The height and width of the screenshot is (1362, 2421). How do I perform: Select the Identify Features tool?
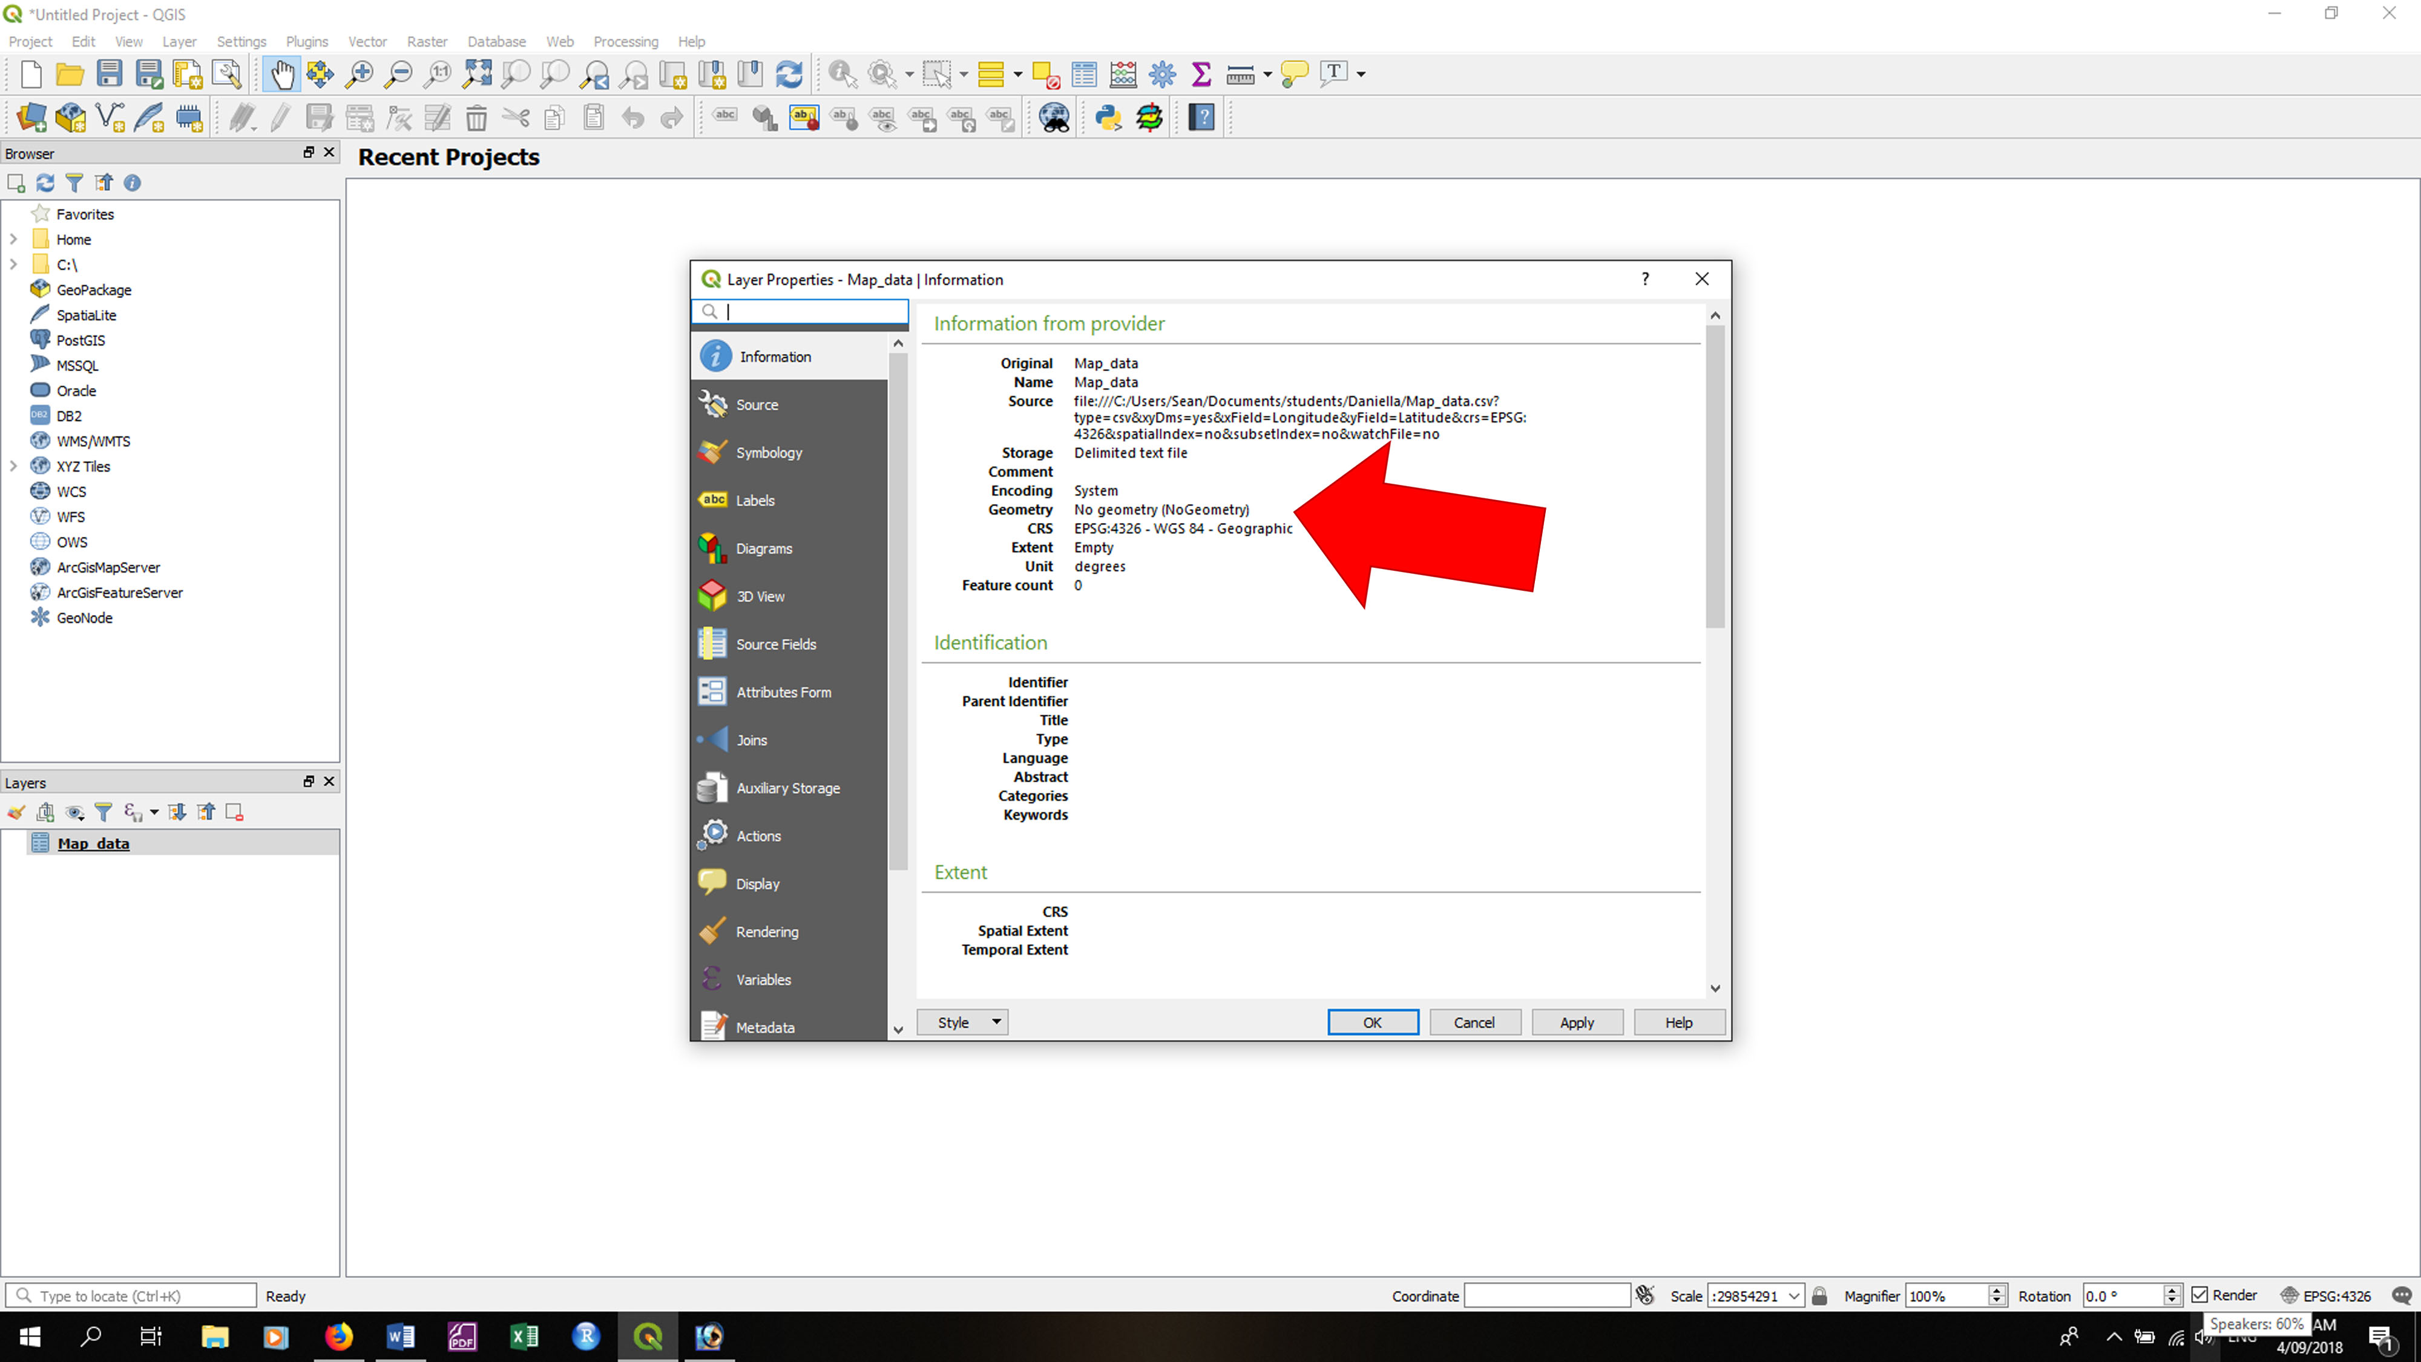[842, 74]
